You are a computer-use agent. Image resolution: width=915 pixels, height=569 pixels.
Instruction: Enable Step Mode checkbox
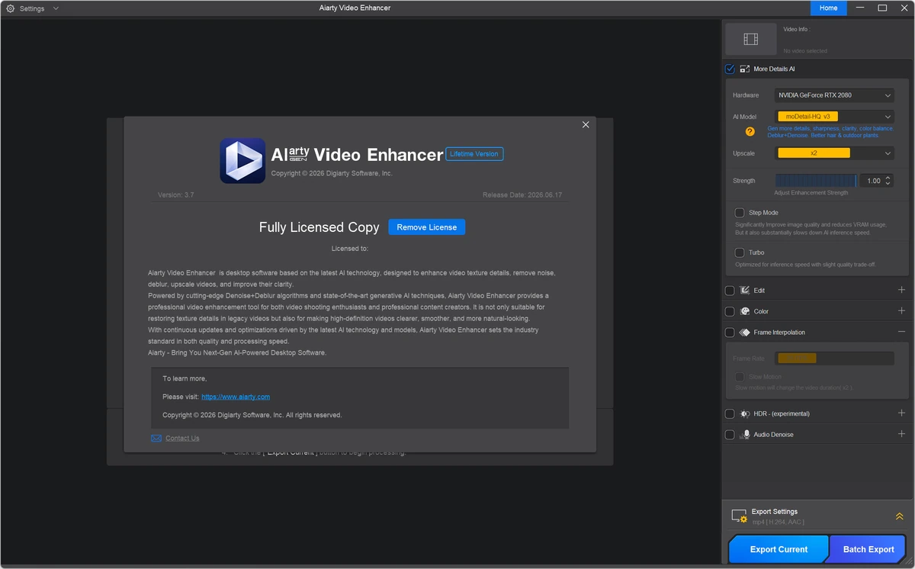(x=740, y=213)
